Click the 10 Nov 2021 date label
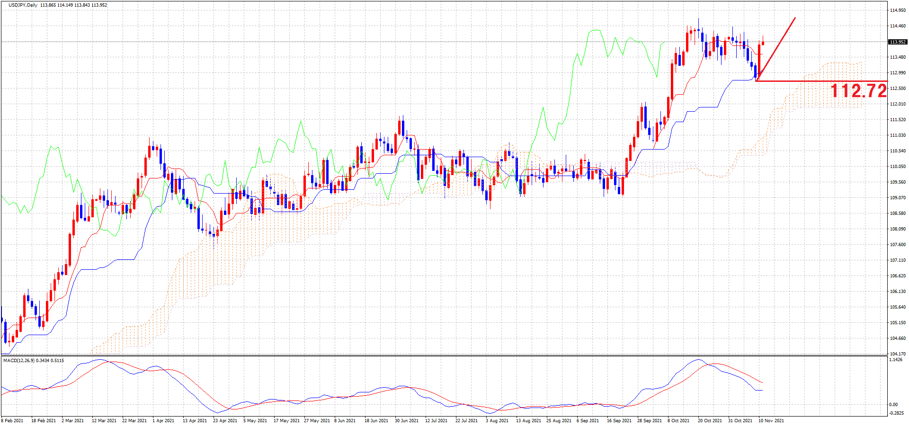 coord(771,420)
